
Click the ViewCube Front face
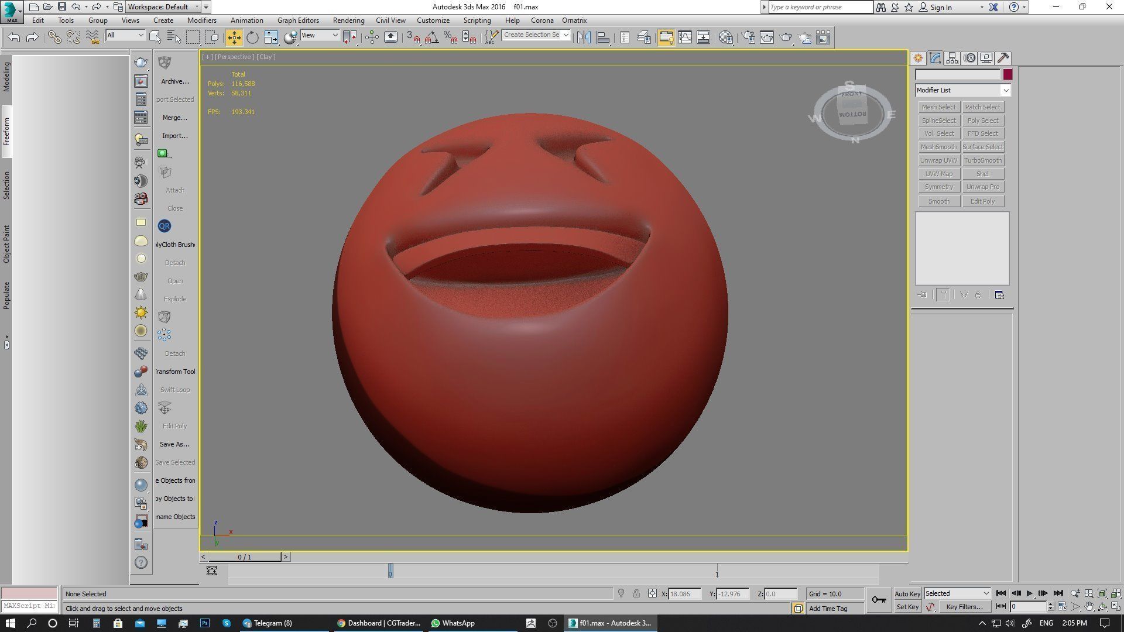(852, 94)
